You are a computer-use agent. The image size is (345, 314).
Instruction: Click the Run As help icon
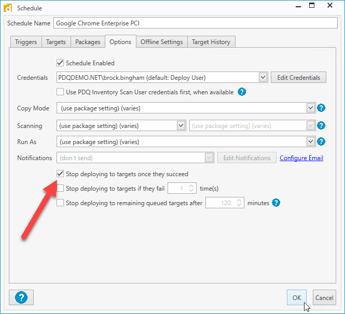pos(321,141)
